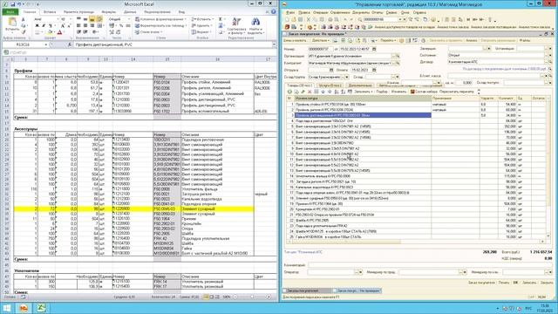Select yellow row cell F50.0945-03 in Excel
This screenshot has width=558, height=314.
pos(167,209)
